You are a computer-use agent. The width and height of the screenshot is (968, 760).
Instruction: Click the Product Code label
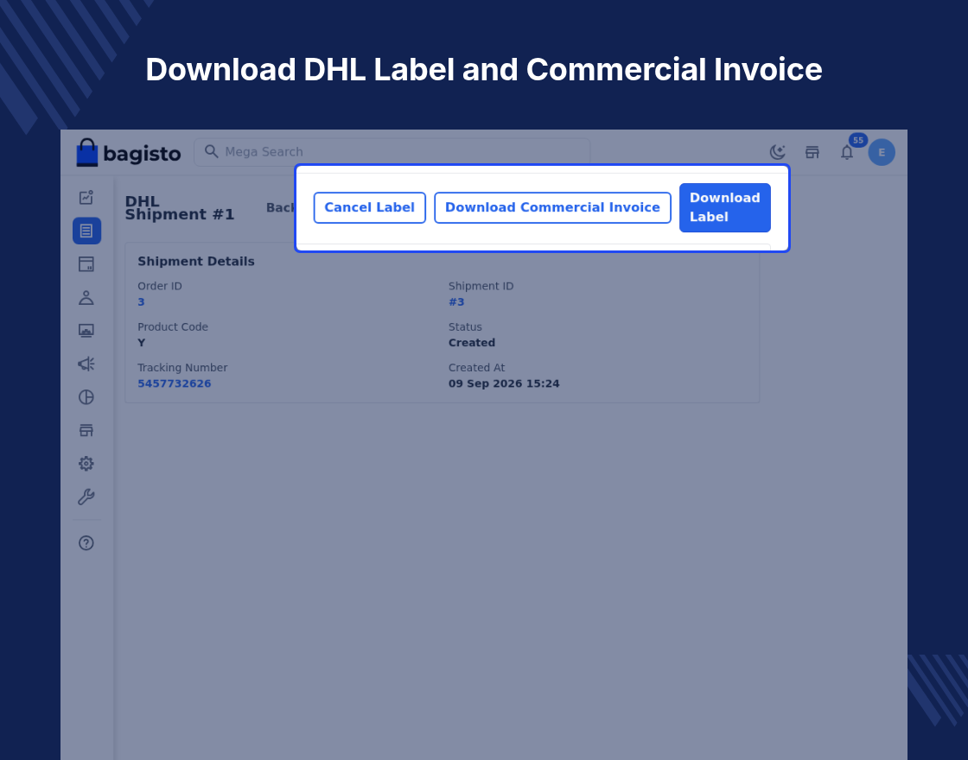click(x=172, y=327)
